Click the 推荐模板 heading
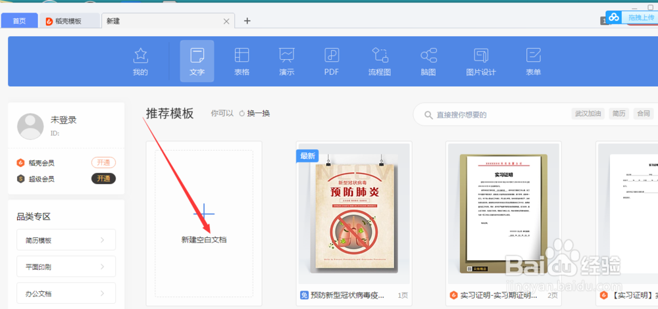658x309 pixels. tap(170, 114)
